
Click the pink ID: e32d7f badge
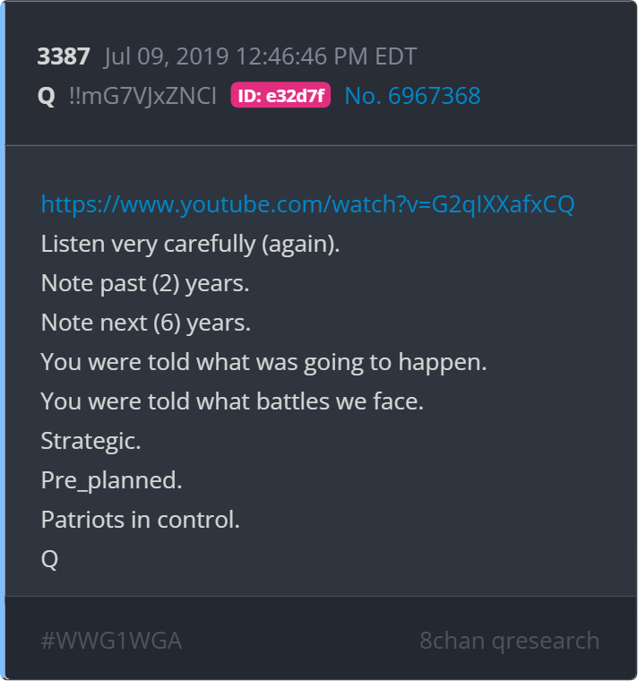280,95
